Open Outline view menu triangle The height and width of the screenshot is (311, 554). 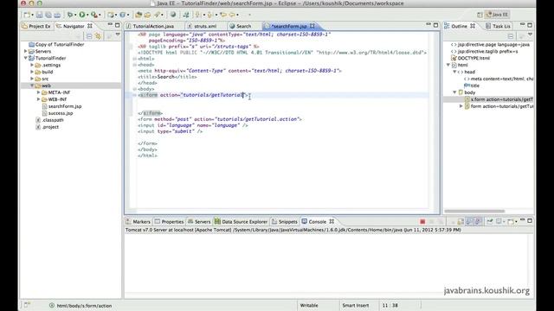coord(530,35)
